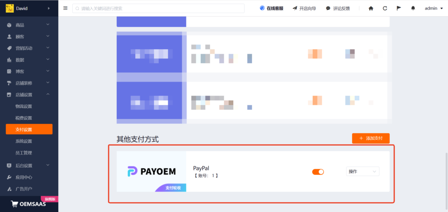The height and width of the screenshot is (212, 448).
Task: Click the refresh icon in header
Action: pos(385,8)
